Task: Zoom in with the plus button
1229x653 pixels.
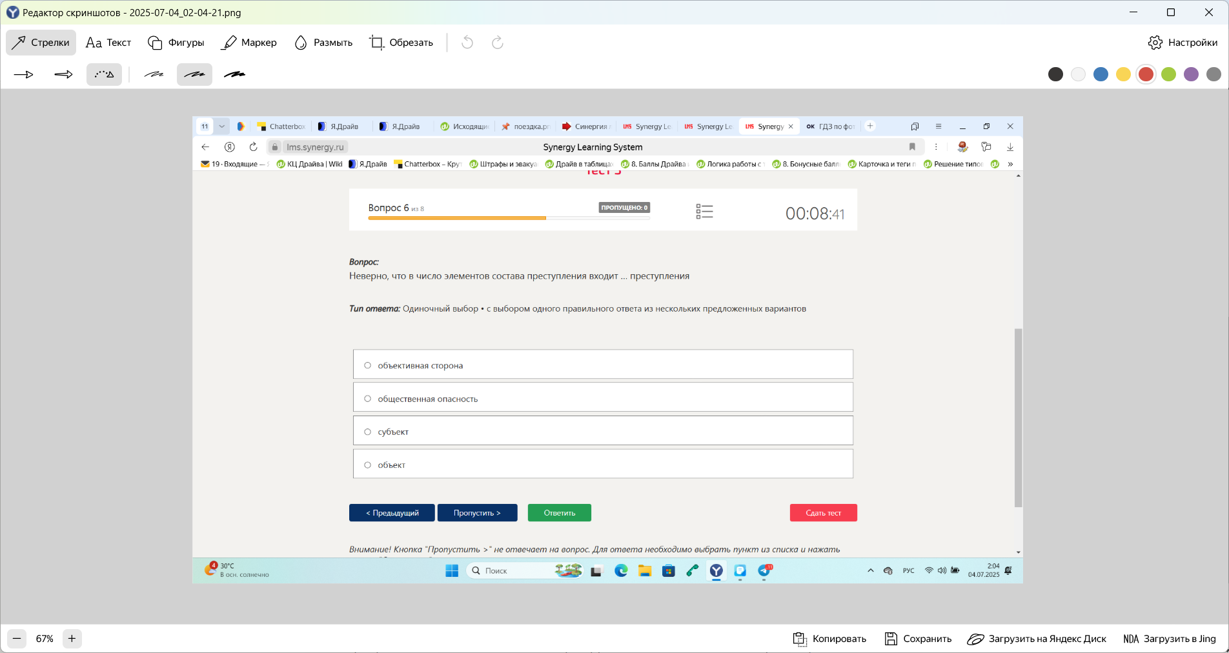Action: click(72, 639)
